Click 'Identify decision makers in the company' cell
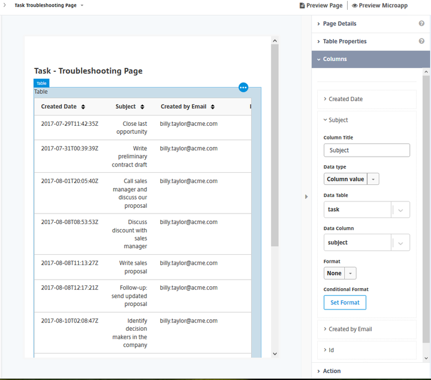 pyautogui.click(x=130, y=333)
